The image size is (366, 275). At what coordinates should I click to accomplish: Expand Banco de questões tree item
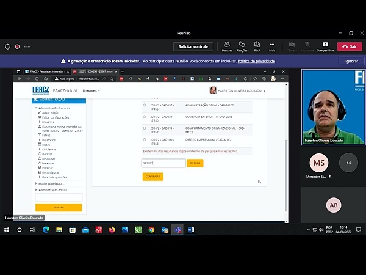40,177
